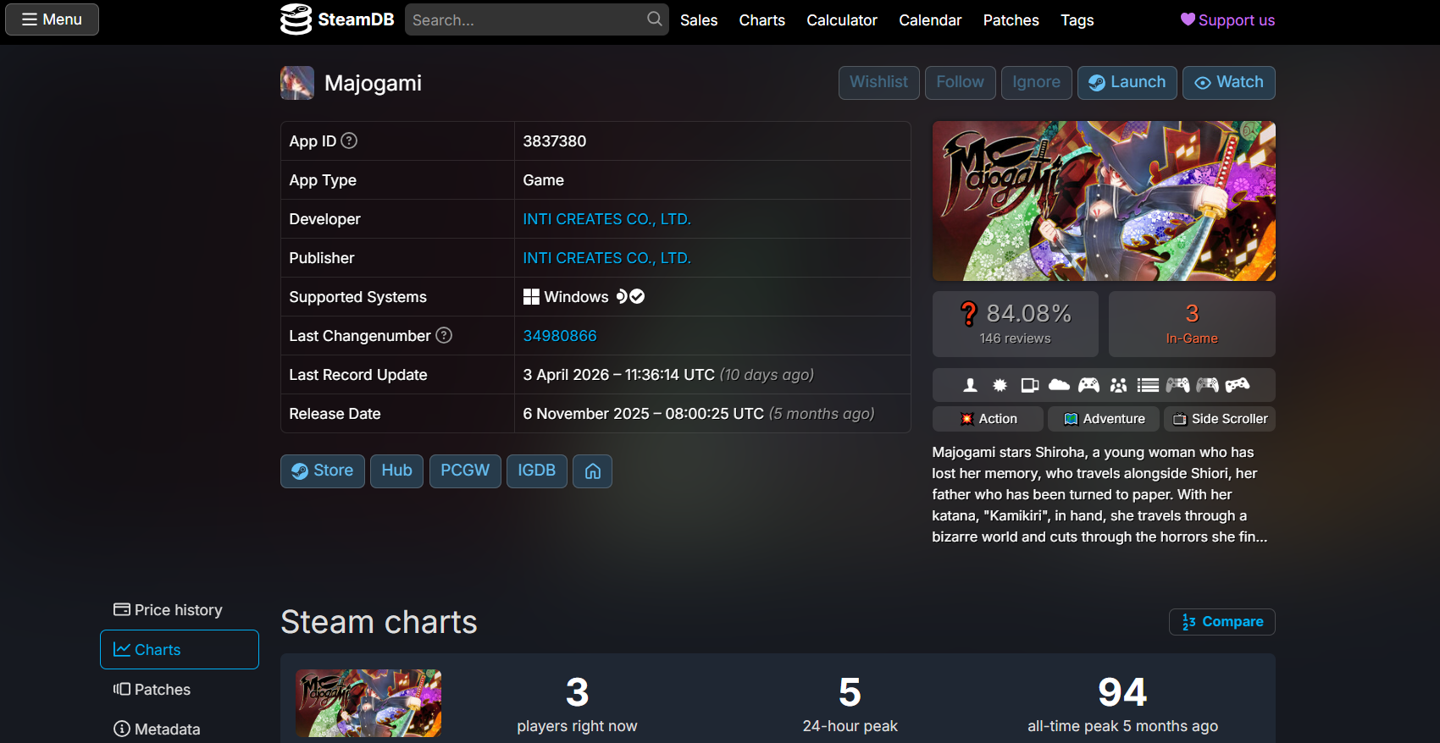Viewport: 1440px width, 743px height.
Task: Click the search magnifier icon
Action: (654, 19)
